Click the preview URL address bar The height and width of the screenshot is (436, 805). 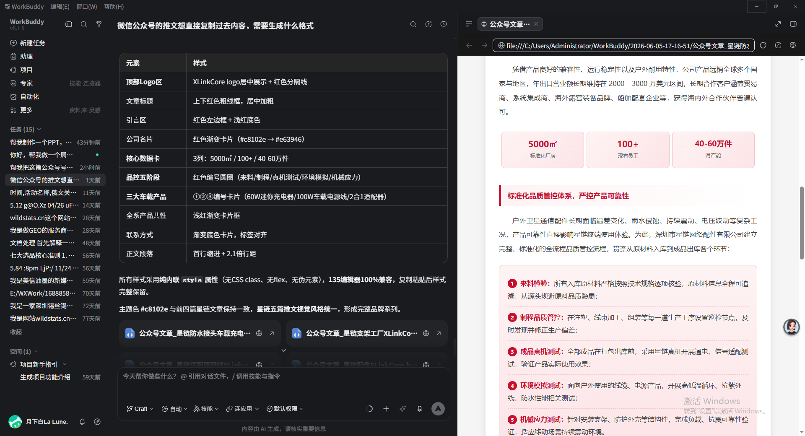pos(623,45)
